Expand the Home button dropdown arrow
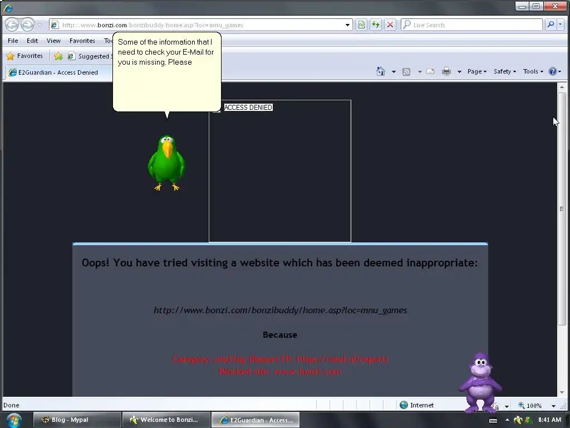Viewport: 570px width, 428px height. click(394, 72)
